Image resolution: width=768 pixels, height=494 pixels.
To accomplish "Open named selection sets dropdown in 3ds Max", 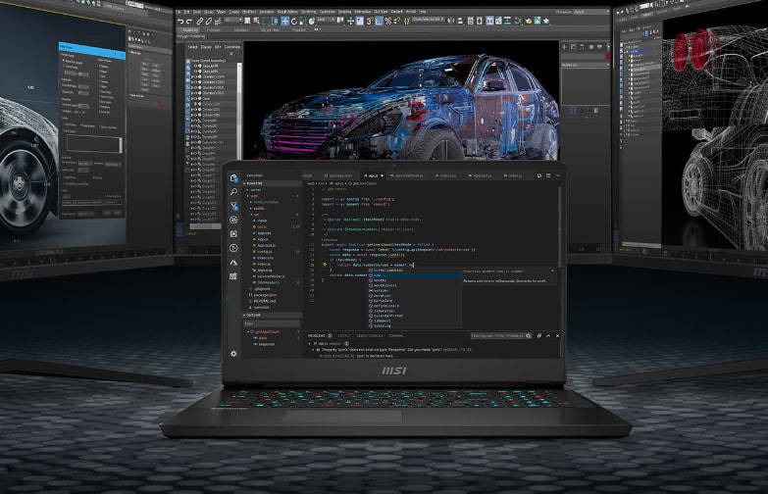I will click(x=428, y=19).
